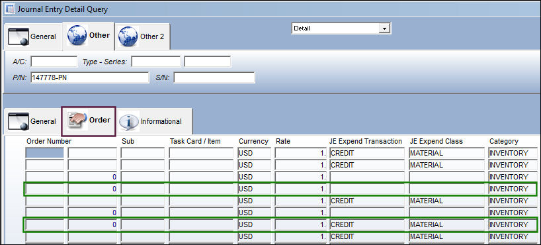The image size is (541, 245).
Task: Click the fifth row's MATERIAL class cell
Action: tap(447, 201)
